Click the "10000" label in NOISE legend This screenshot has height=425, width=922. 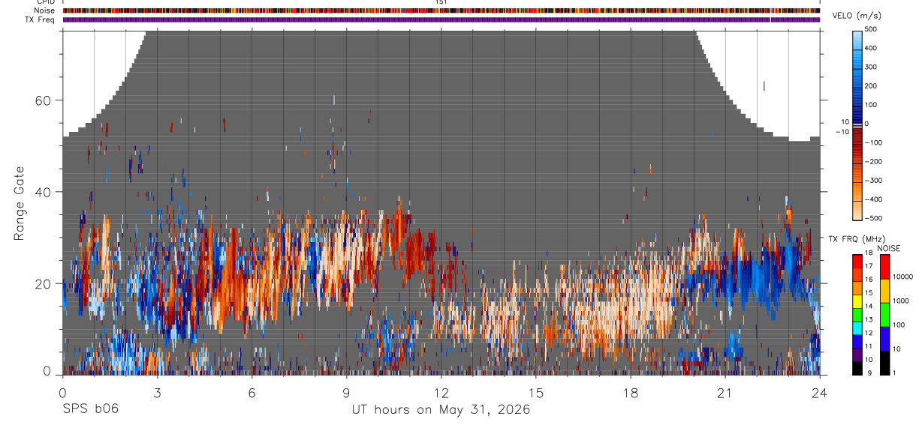(x=903, y=277)
